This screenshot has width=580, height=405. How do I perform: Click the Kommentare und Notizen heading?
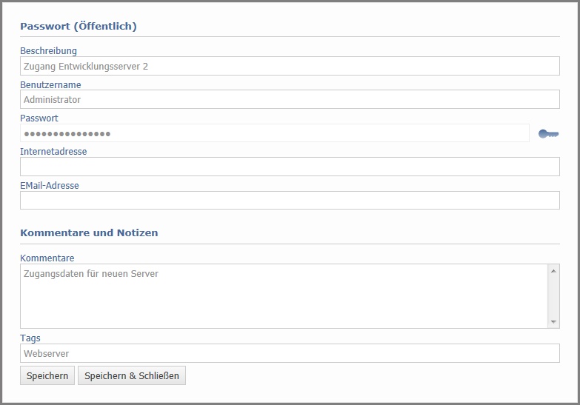click(x=89, y=233)
